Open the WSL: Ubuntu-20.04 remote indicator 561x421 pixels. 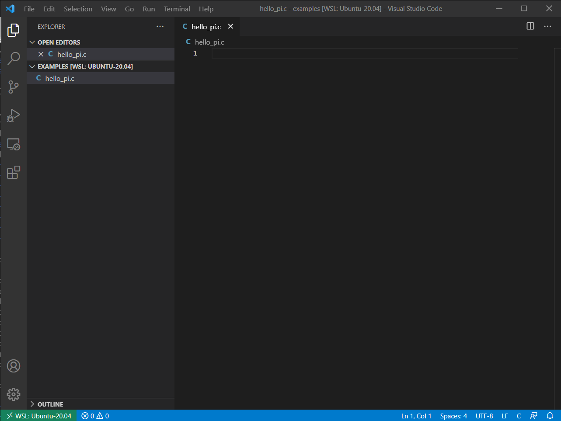point(39,416)
